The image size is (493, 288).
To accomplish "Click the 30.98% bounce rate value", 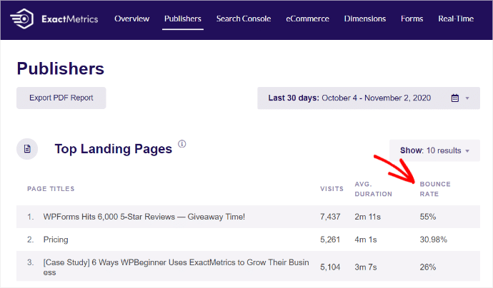I will point(433,240).
